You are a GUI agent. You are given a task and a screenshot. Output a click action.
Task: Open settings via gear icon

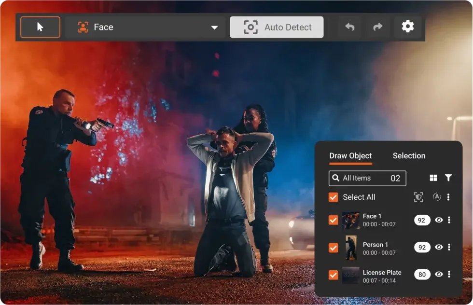(408, 27)
